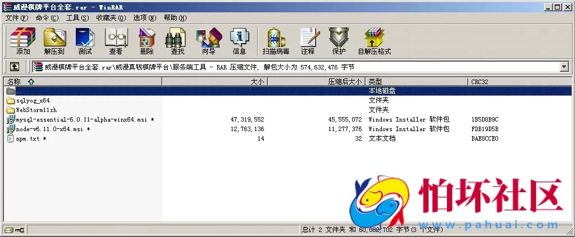The image size is (575, 237).
Task: Open the File (文件) menu
Action: click(17, 17)
